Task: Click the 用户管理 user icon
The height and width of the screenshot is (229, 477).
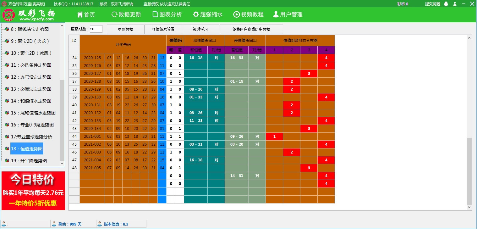Action: coord(276,14)
